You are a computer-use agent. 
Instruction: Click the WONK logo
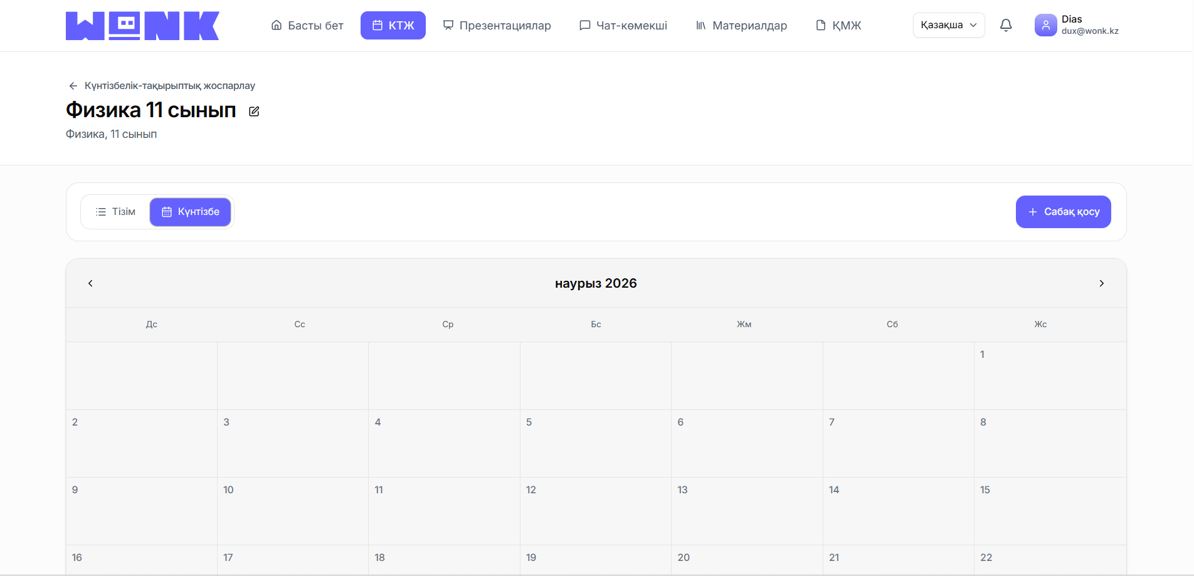142,26
